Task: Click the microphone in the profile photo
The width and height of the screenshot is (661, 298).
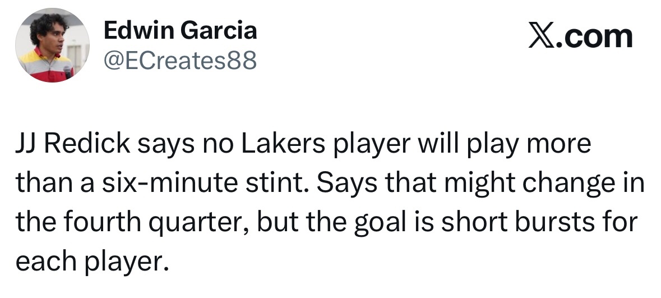Action: [68, 71]
